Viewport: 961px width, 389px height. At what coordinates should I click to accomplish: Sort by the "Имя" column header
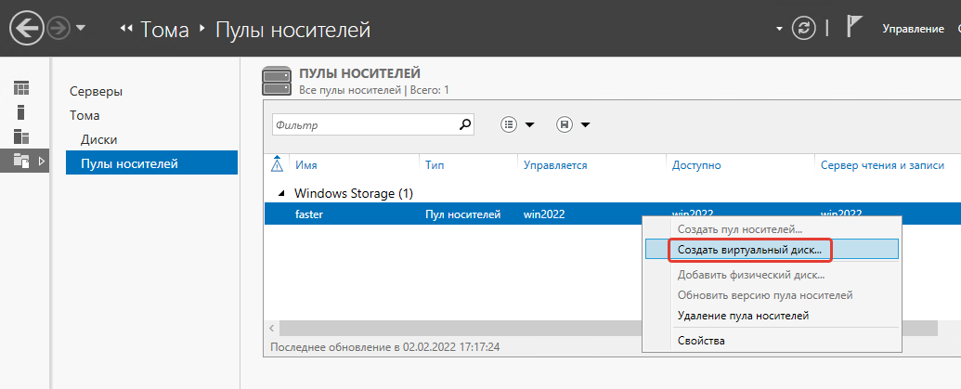click(x=306, y=164)
